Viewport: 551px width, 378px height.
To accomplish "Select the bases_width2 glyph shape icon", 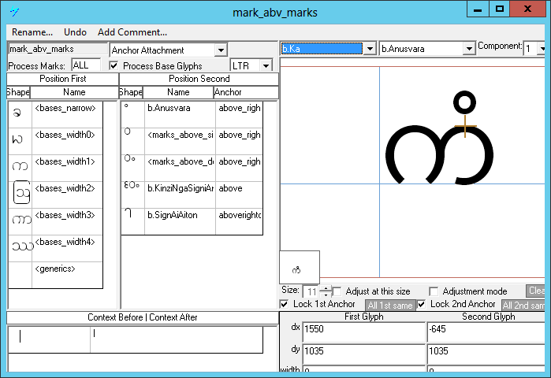I will coord(22,193).
